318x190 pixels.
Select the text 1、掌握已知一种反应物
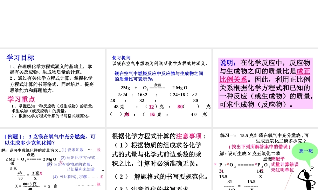pos(53,108)
